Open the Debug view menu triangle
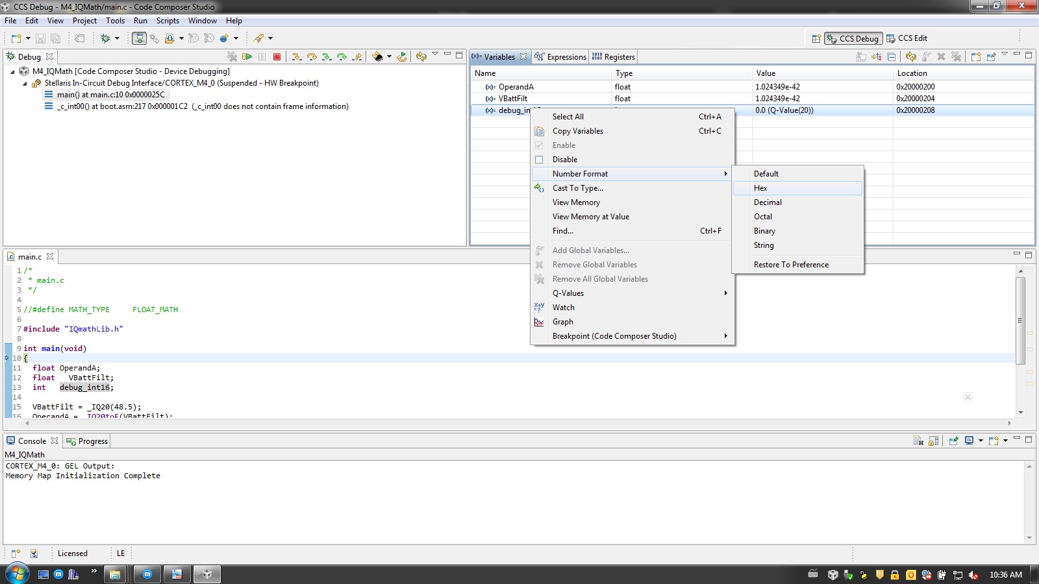This screenshot has height=584, width=1039. (435, 55)
